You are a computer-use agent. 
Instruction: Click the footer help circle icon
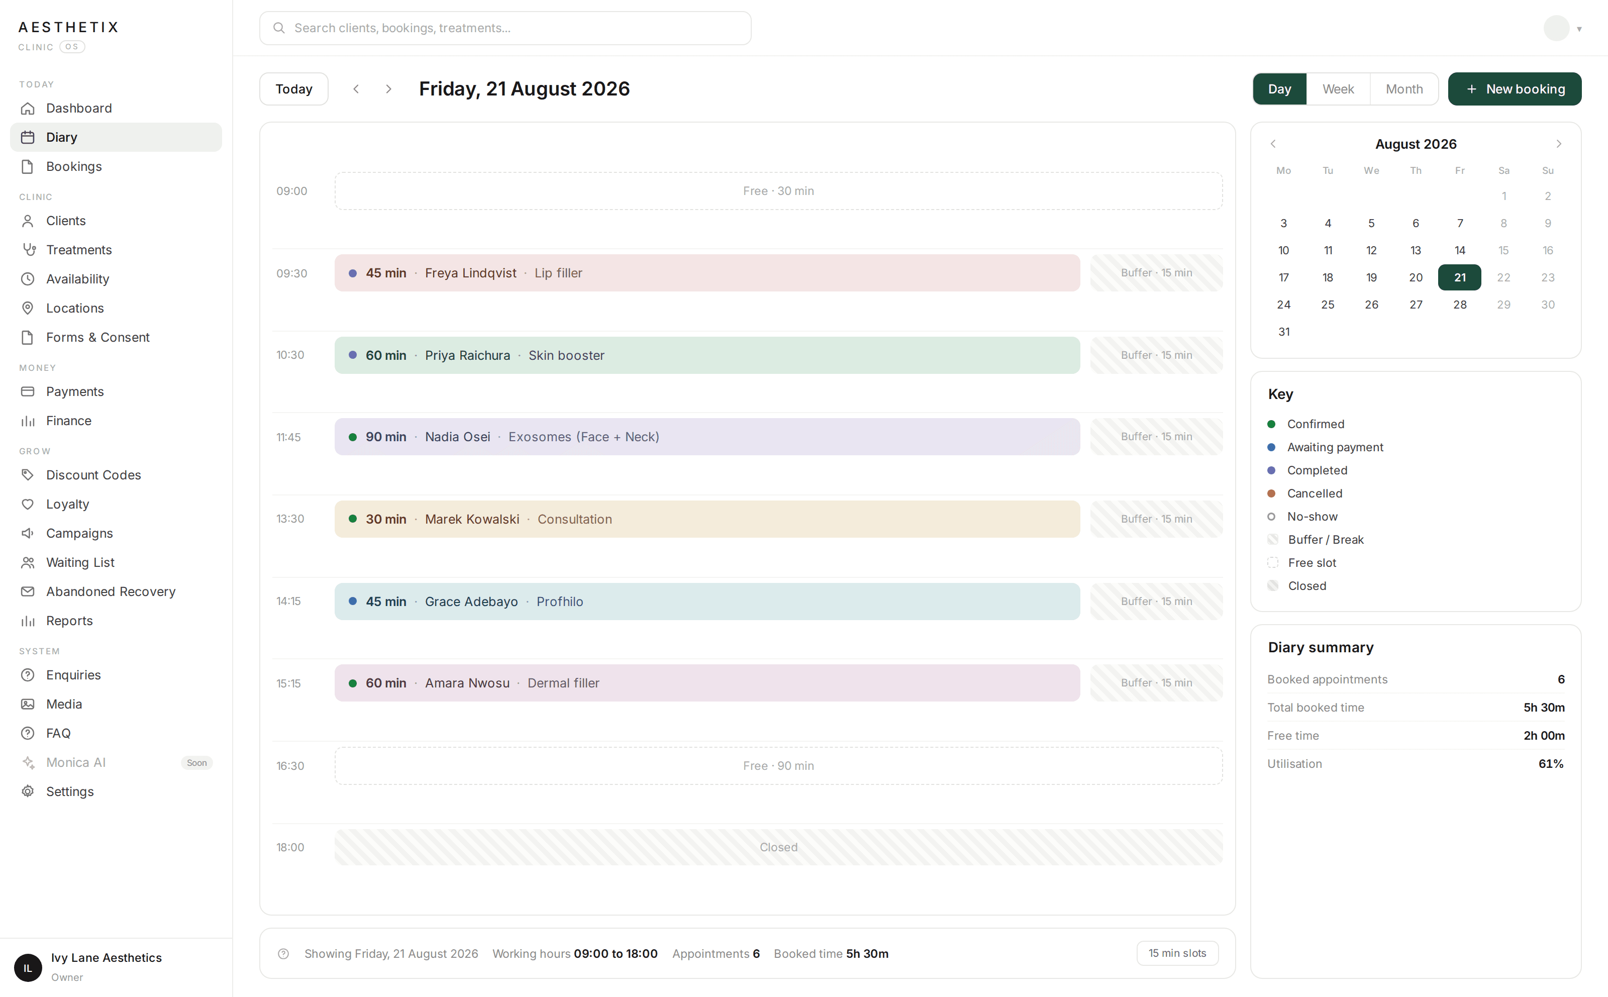pos(283,953)
